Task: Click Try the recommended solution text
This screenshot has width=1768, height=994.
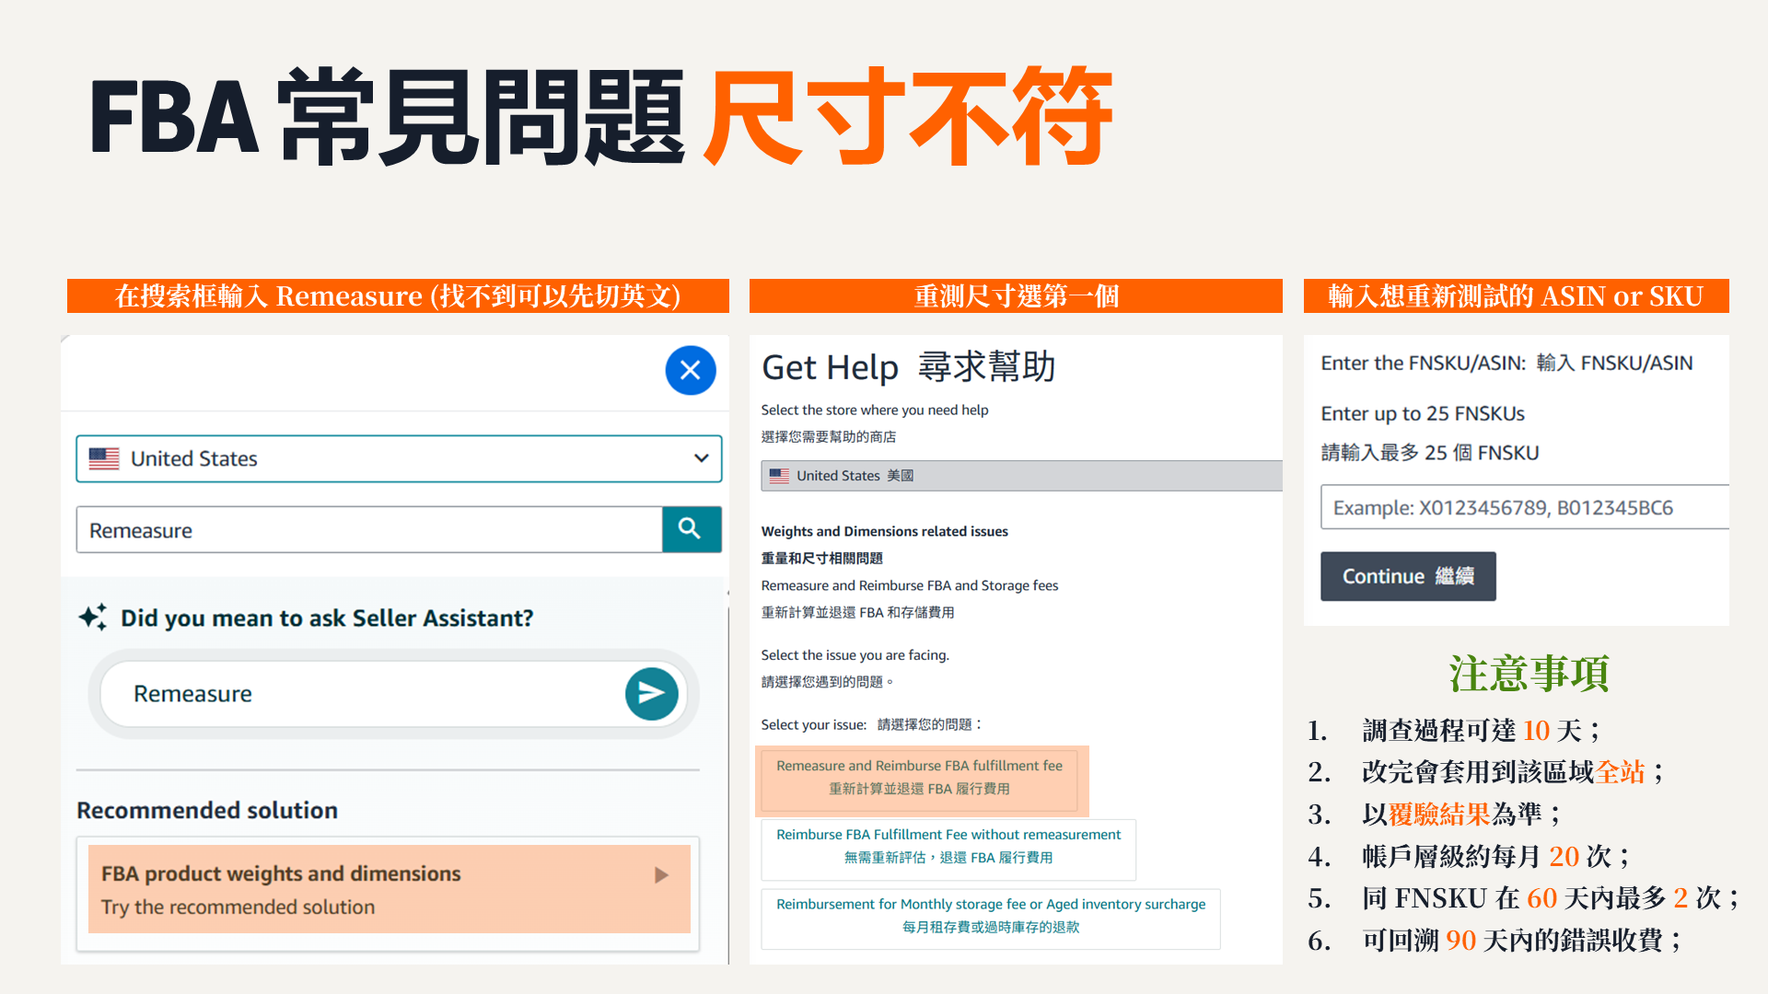Action: 238,907
